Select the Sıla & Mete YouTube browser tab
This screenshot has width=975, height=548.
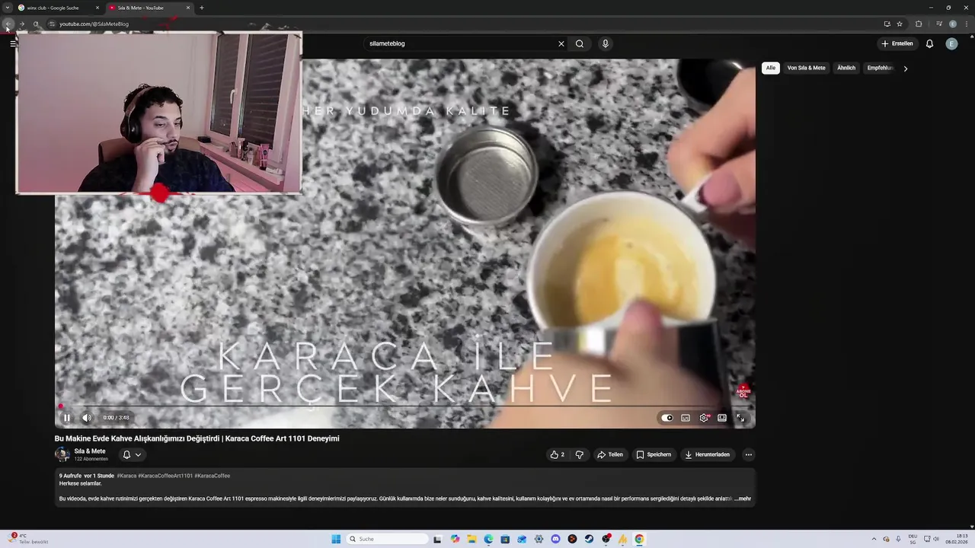(x=149, y=8)
